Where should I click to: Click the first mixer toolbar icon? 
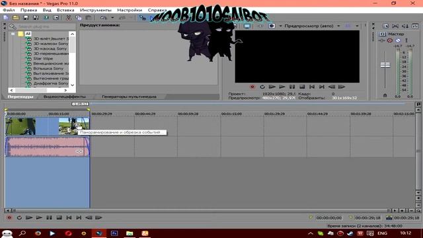point(385,26)
